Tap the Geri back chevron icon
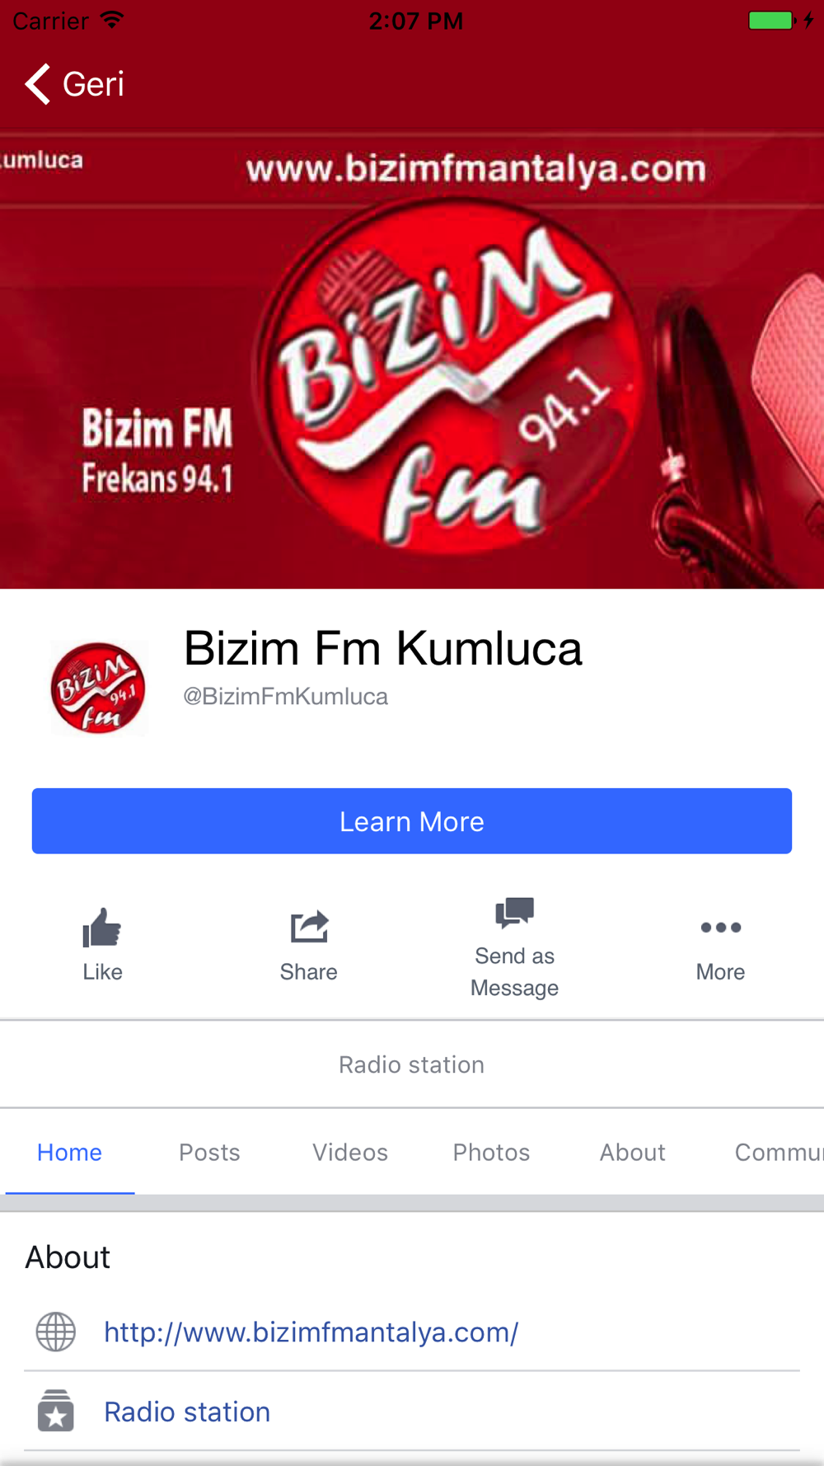This screenshot has height=1466, width=824. 38,84
